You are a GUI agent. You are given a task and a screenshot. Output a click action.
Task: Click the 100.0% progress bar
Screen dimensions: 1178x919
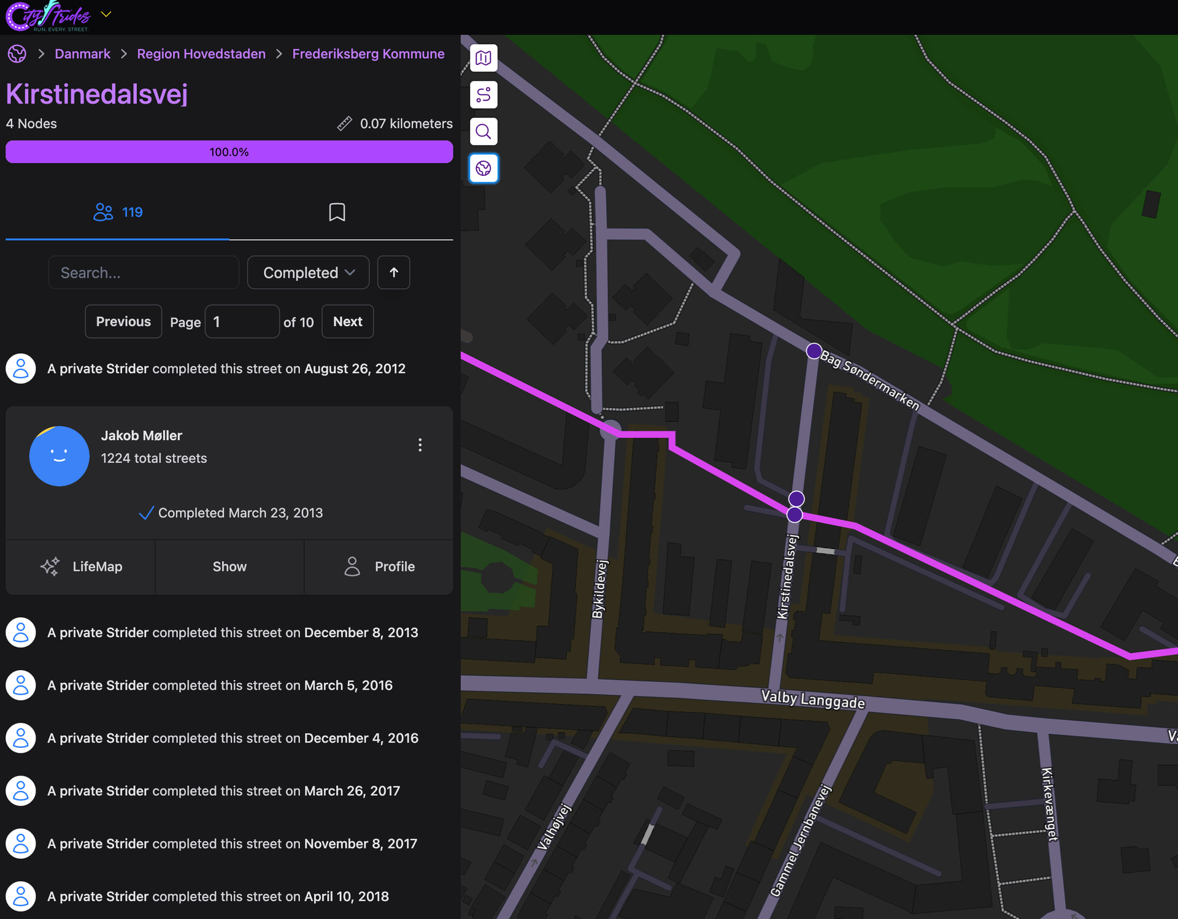pyautogui.click(x=229, y=152)
